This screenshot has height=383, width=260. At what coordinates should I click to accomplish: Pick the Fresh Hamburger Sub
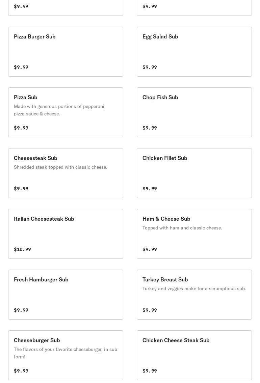click(x=66, y=295)
